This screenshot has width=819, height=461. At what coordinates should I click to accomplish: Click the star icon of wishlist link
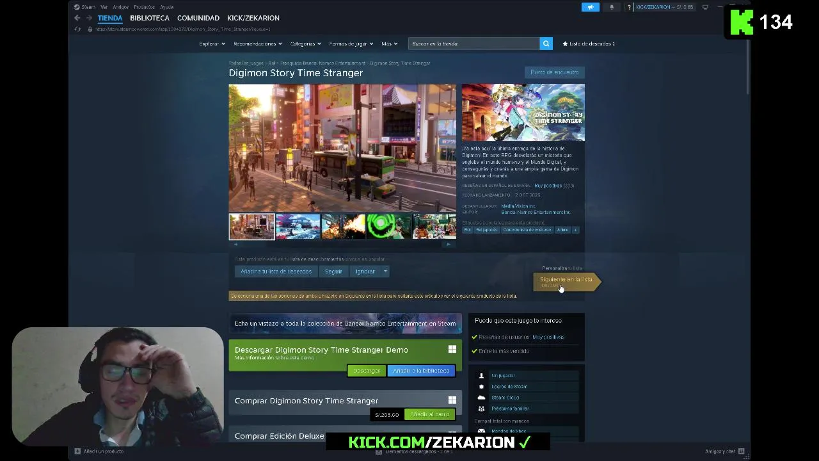coord(565,44)
